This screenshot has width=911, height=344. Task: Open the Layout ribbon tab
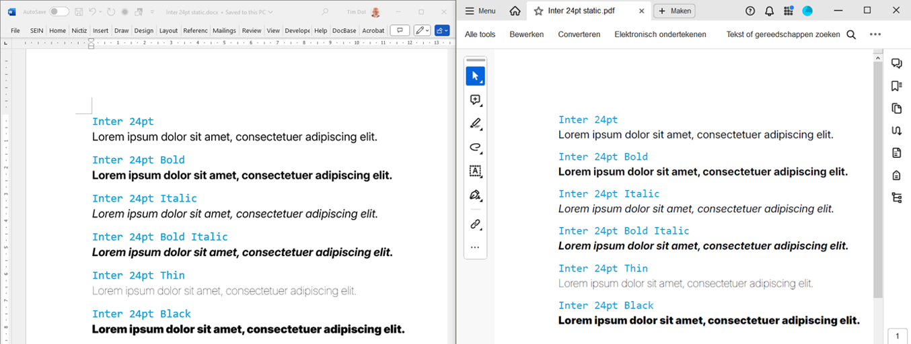coord(168,30)
